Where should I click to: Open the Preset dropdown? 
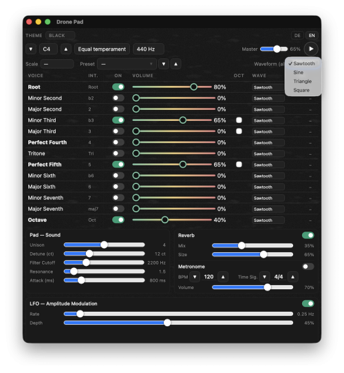[x=127, y=64]
